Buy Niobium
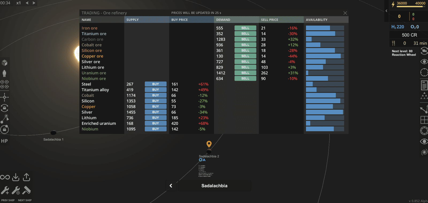This screenshot has height=203, width=428. (x=156, y=129)
